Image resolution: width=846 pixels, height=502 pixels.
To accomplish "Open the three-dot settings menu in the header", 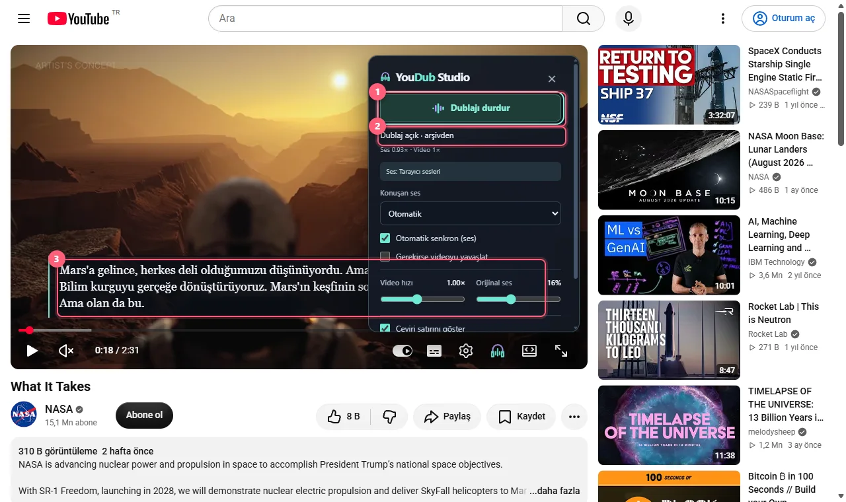I will coord(723,18).
